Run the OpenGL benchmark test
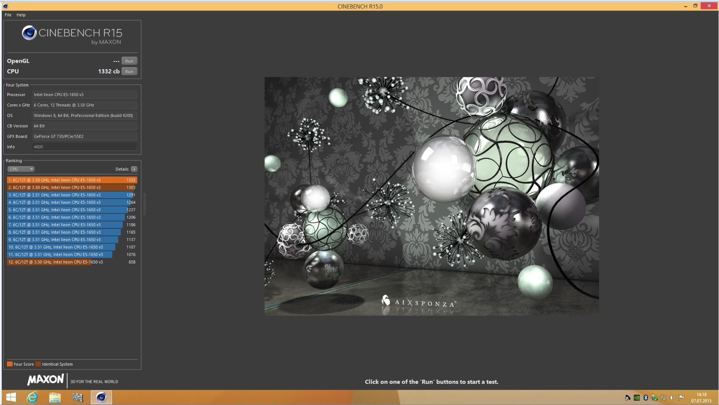This screenshot has width=719, height=405. (129, 61)
